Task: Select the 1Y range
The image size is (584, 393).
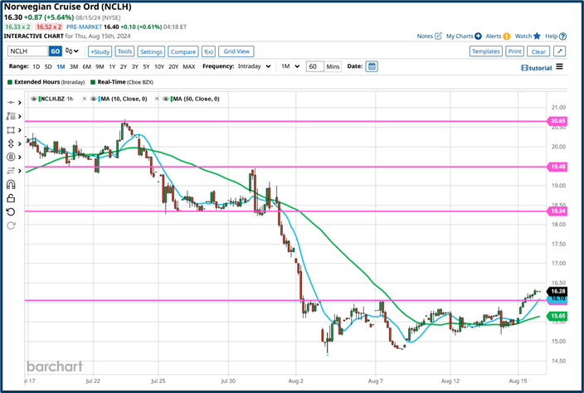Action: point(112,66)
